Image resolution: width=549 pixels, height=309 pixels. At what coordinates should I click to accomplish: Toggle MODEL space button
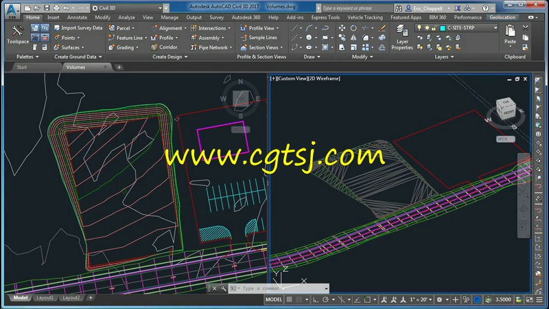coord(274,299)
